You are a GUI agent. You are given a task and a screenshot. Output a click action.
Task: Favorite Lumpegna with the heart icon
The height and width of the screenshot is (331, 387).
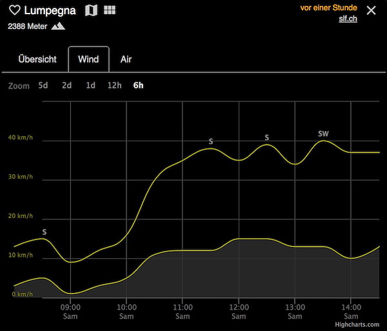point(15,10)
